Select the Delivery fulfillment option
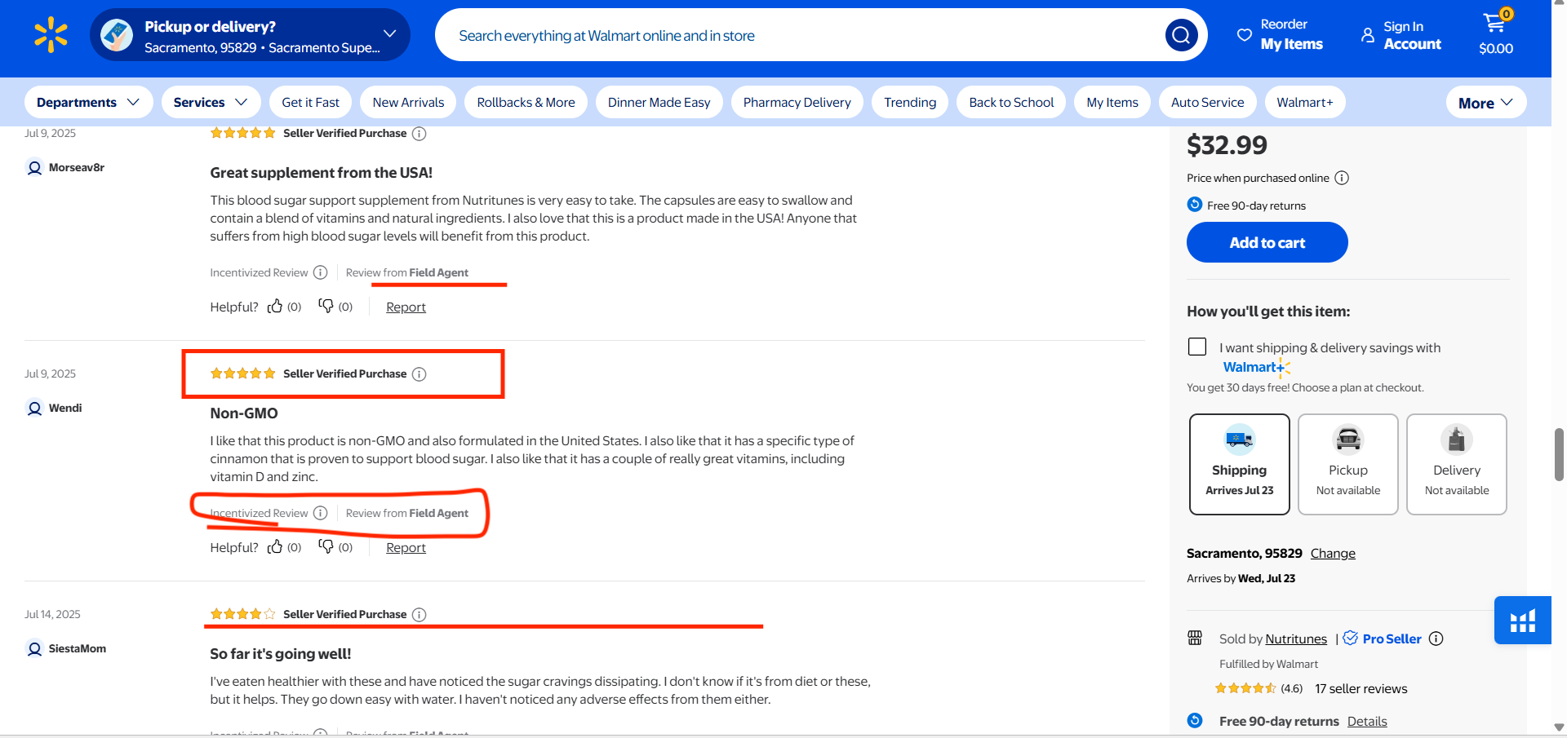 point(1457,464)
